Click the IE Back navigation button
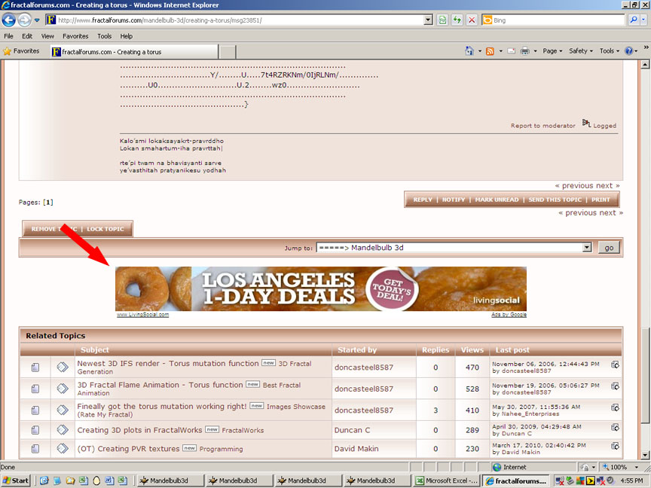651x488 pixels. pyautogui.click(x=10, y=20)
